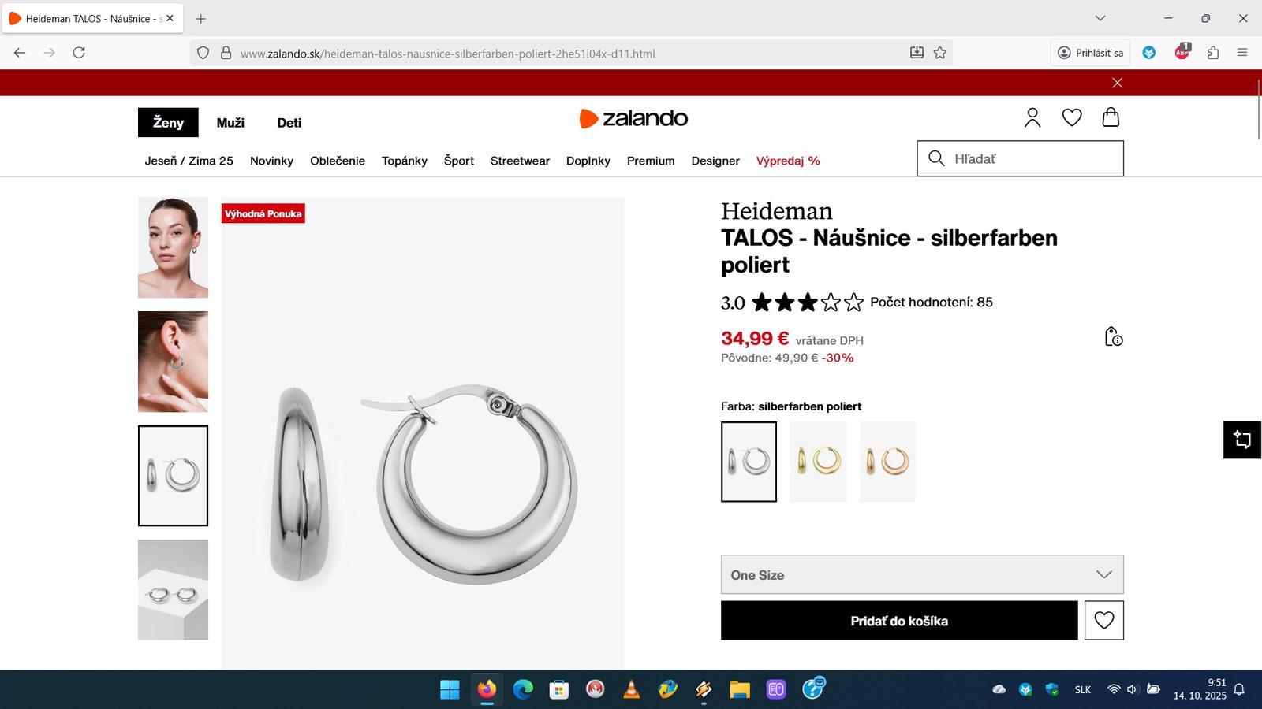Open the browser tab list chevron
Image resolution: width=1262 pixels, height=709 pixels.
[x=1100, y=18]
